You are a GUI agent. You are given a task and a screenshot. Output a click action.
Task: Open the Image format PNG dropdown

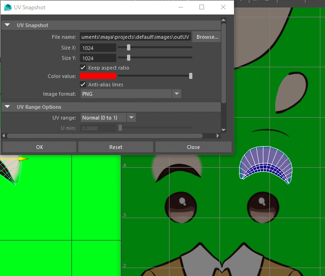pyautogui.click(x=131, y=94)
